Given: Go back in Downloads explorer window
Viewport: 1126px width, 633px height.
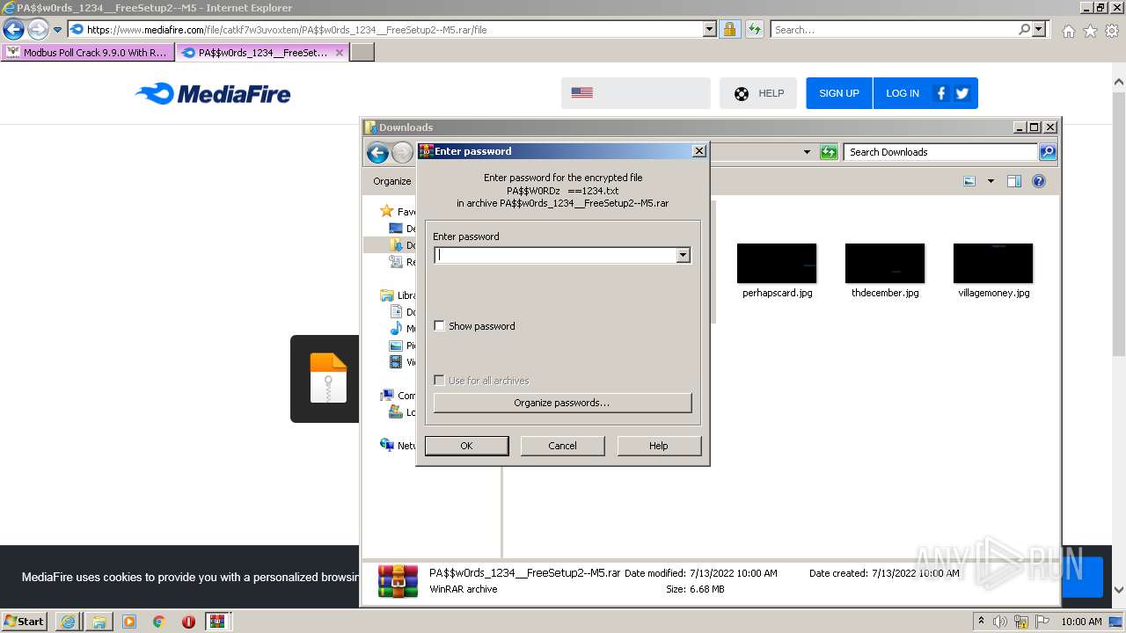Looking at the screenshot, I should click(x=377, y=153).
